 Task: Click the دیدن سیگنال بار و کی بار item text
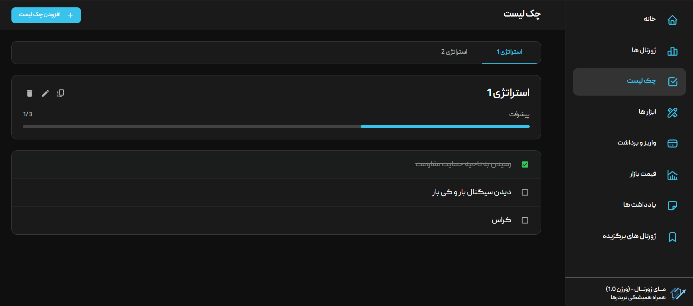tap(471, 192)
